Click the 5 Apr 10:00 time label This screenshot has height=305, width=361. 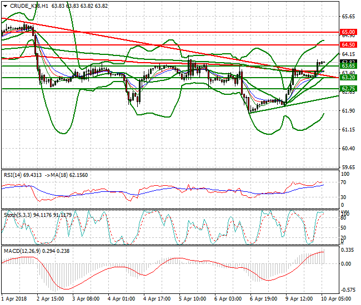pos(193,299)
